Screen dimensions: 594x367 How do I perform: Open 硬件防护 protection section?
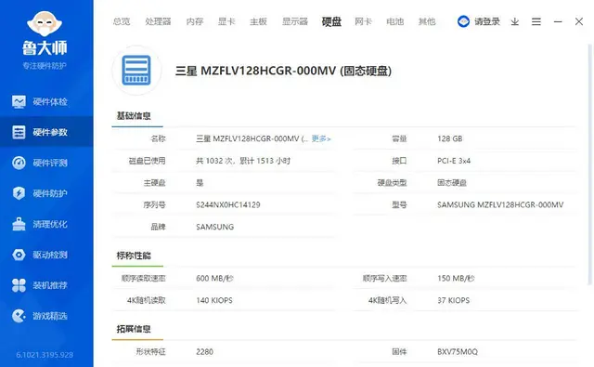point(46,193)
